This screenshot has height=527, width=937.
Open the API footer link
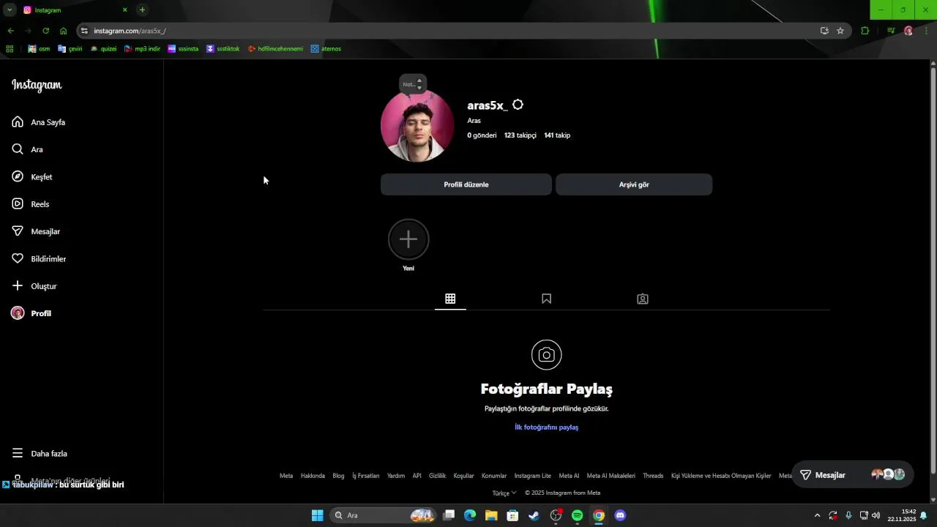tap(417, 476)
